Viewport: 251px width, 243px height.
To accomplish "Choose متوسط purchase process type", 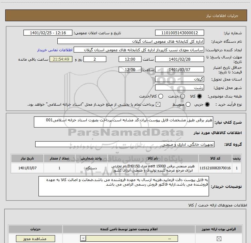I will tap(188, 104).
